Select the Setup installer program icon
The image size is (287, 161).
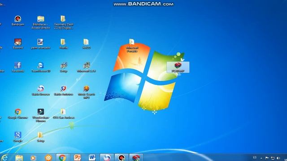point(64,67)
